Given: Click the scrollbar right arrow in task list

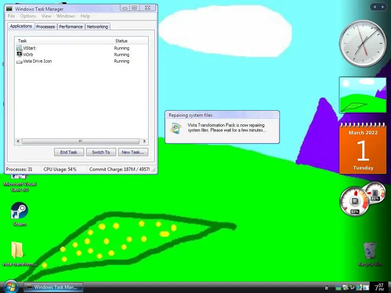Looking at the screenshot, I should 145,141.
